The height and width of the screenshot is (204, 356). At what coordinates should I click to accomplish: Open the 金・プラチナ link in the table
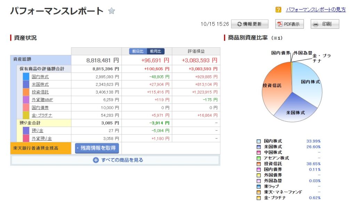tap(42, 115)
